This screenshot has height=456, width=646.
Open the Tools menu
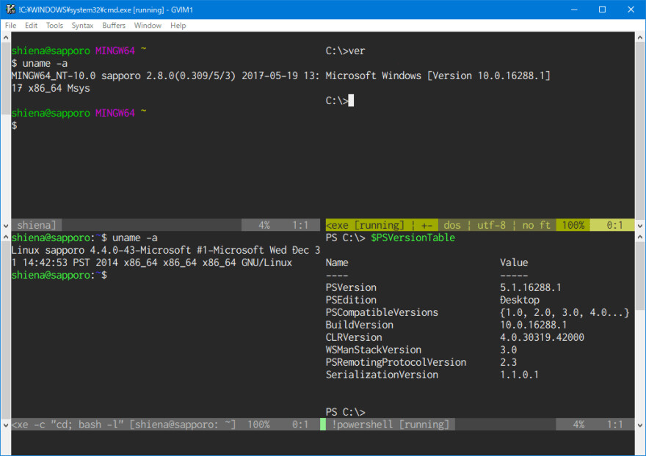pos(54,25)
